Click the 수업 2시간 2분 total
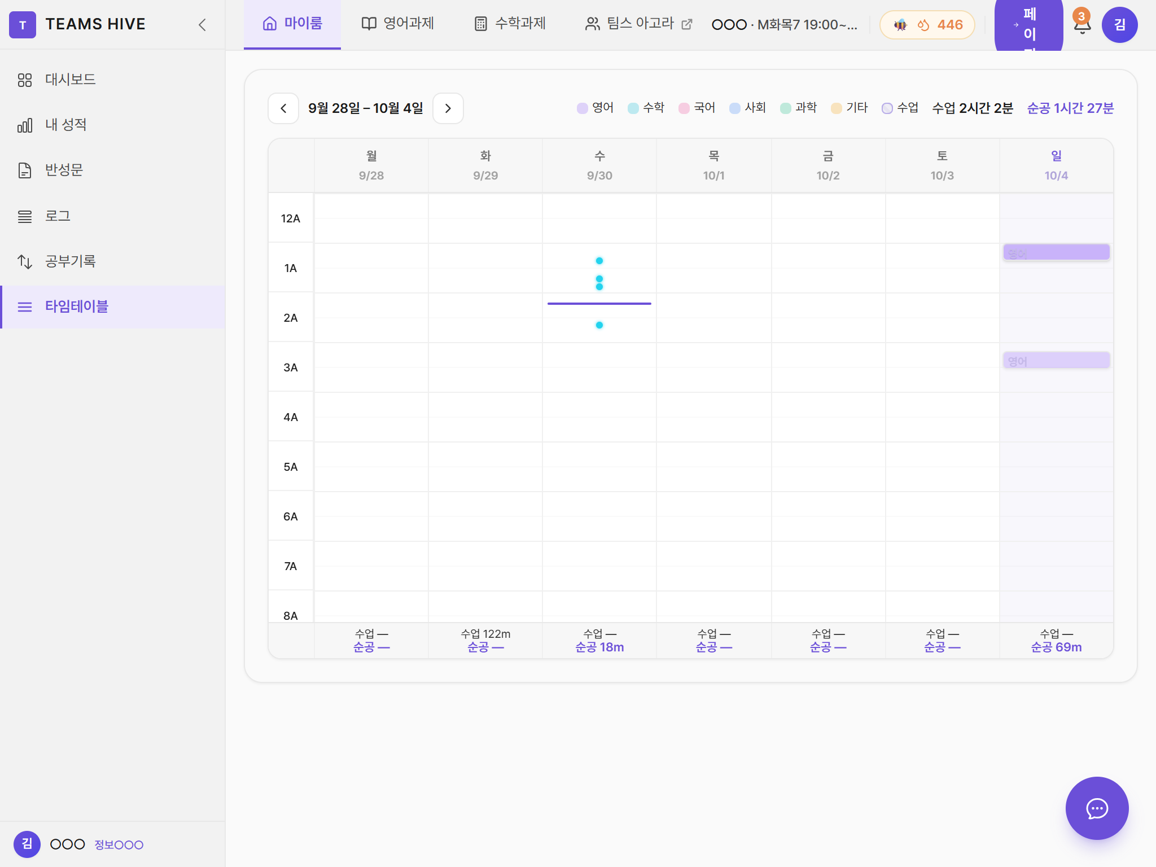 [972, 108]
